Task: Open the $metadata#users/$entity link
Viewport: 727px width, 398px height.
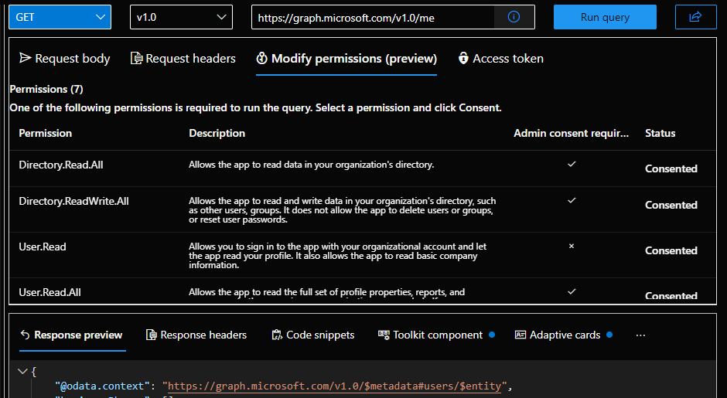Action: coord(334,386)
